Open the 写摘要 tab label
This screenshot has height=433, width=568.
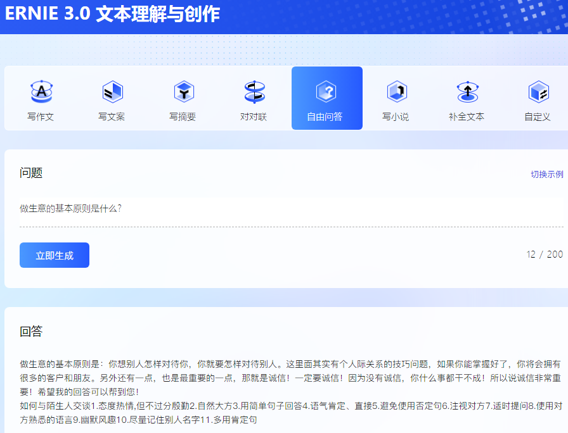(183, 117)
